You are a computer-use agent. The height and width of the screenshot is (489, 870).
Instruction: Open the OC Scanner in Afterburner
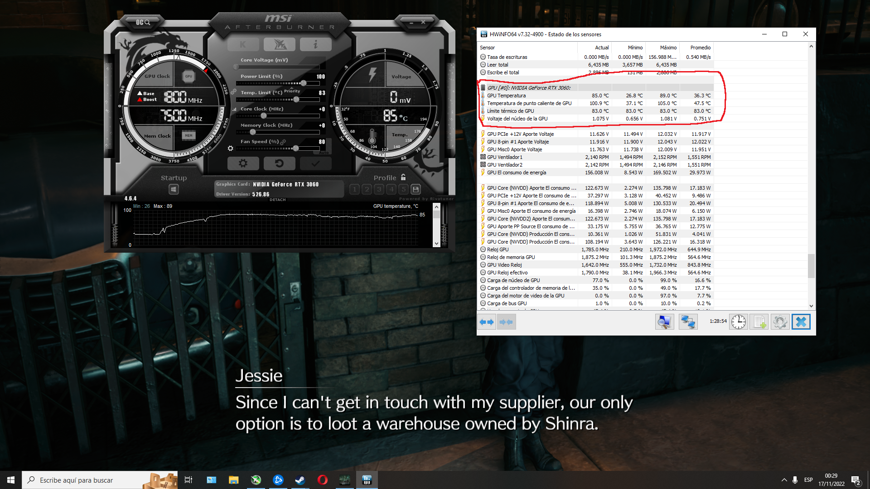pos(143,22)
